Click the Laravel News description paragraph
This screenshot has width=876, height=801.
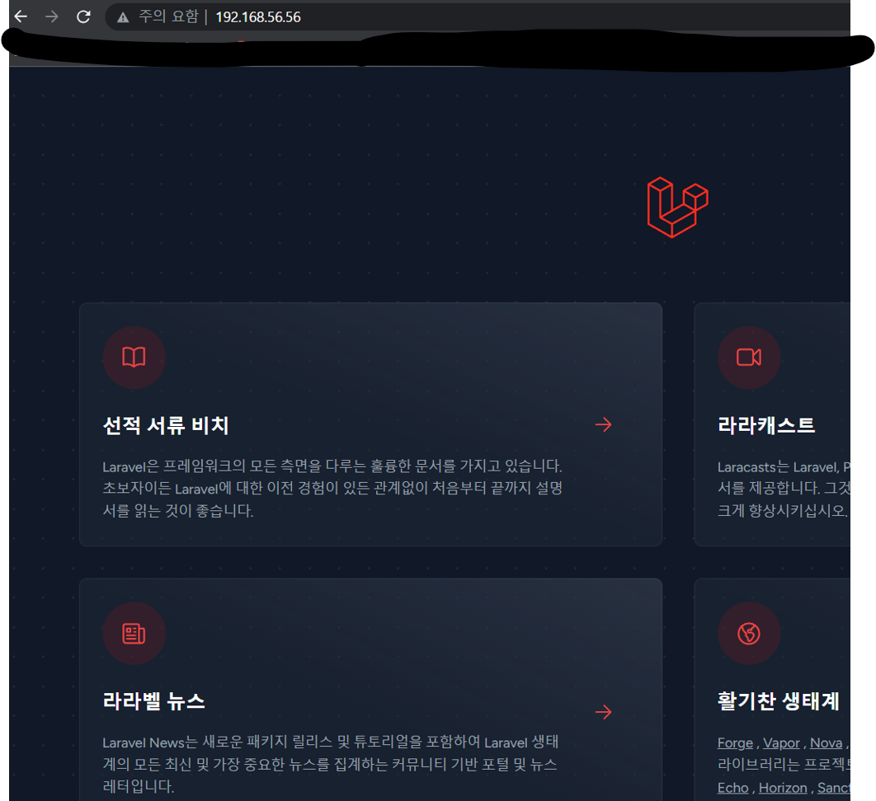point(331,764)
